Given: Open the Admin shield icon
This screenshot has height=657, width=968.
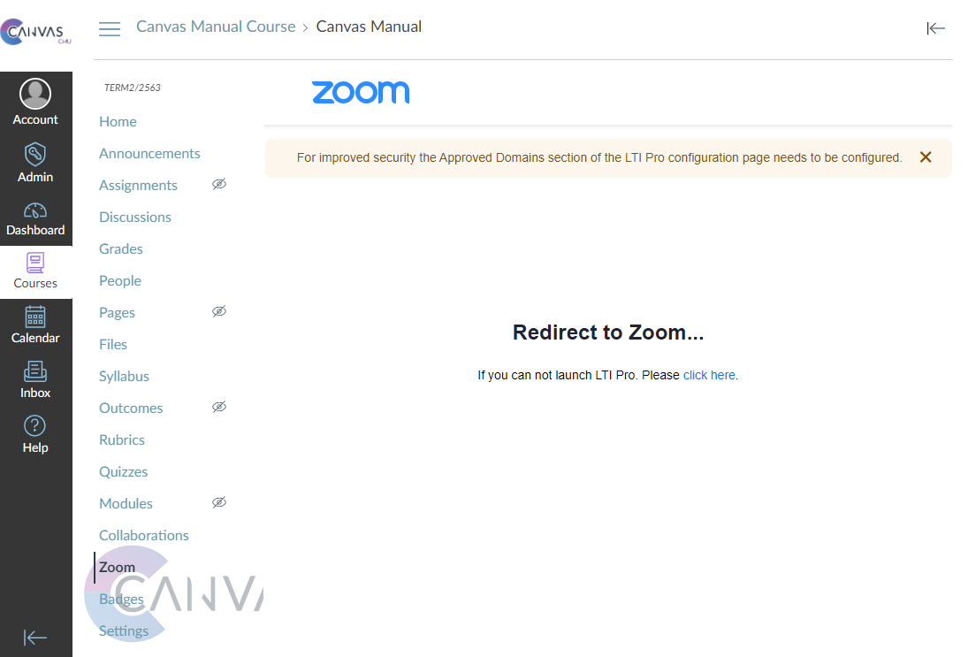Looking at the screenshot, I should pyautogui.click(x=35, y=155).
